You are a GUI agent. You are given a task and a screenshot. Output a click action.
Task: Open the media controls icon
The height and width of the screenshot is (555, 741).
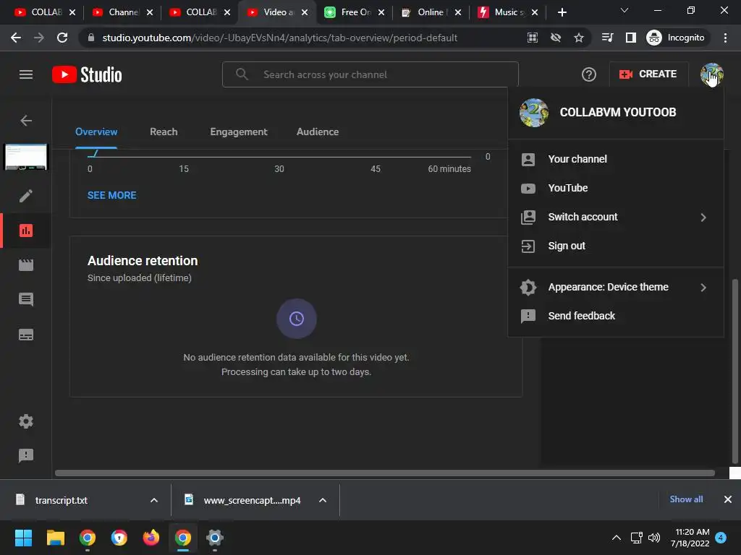(x=608, y=38)
